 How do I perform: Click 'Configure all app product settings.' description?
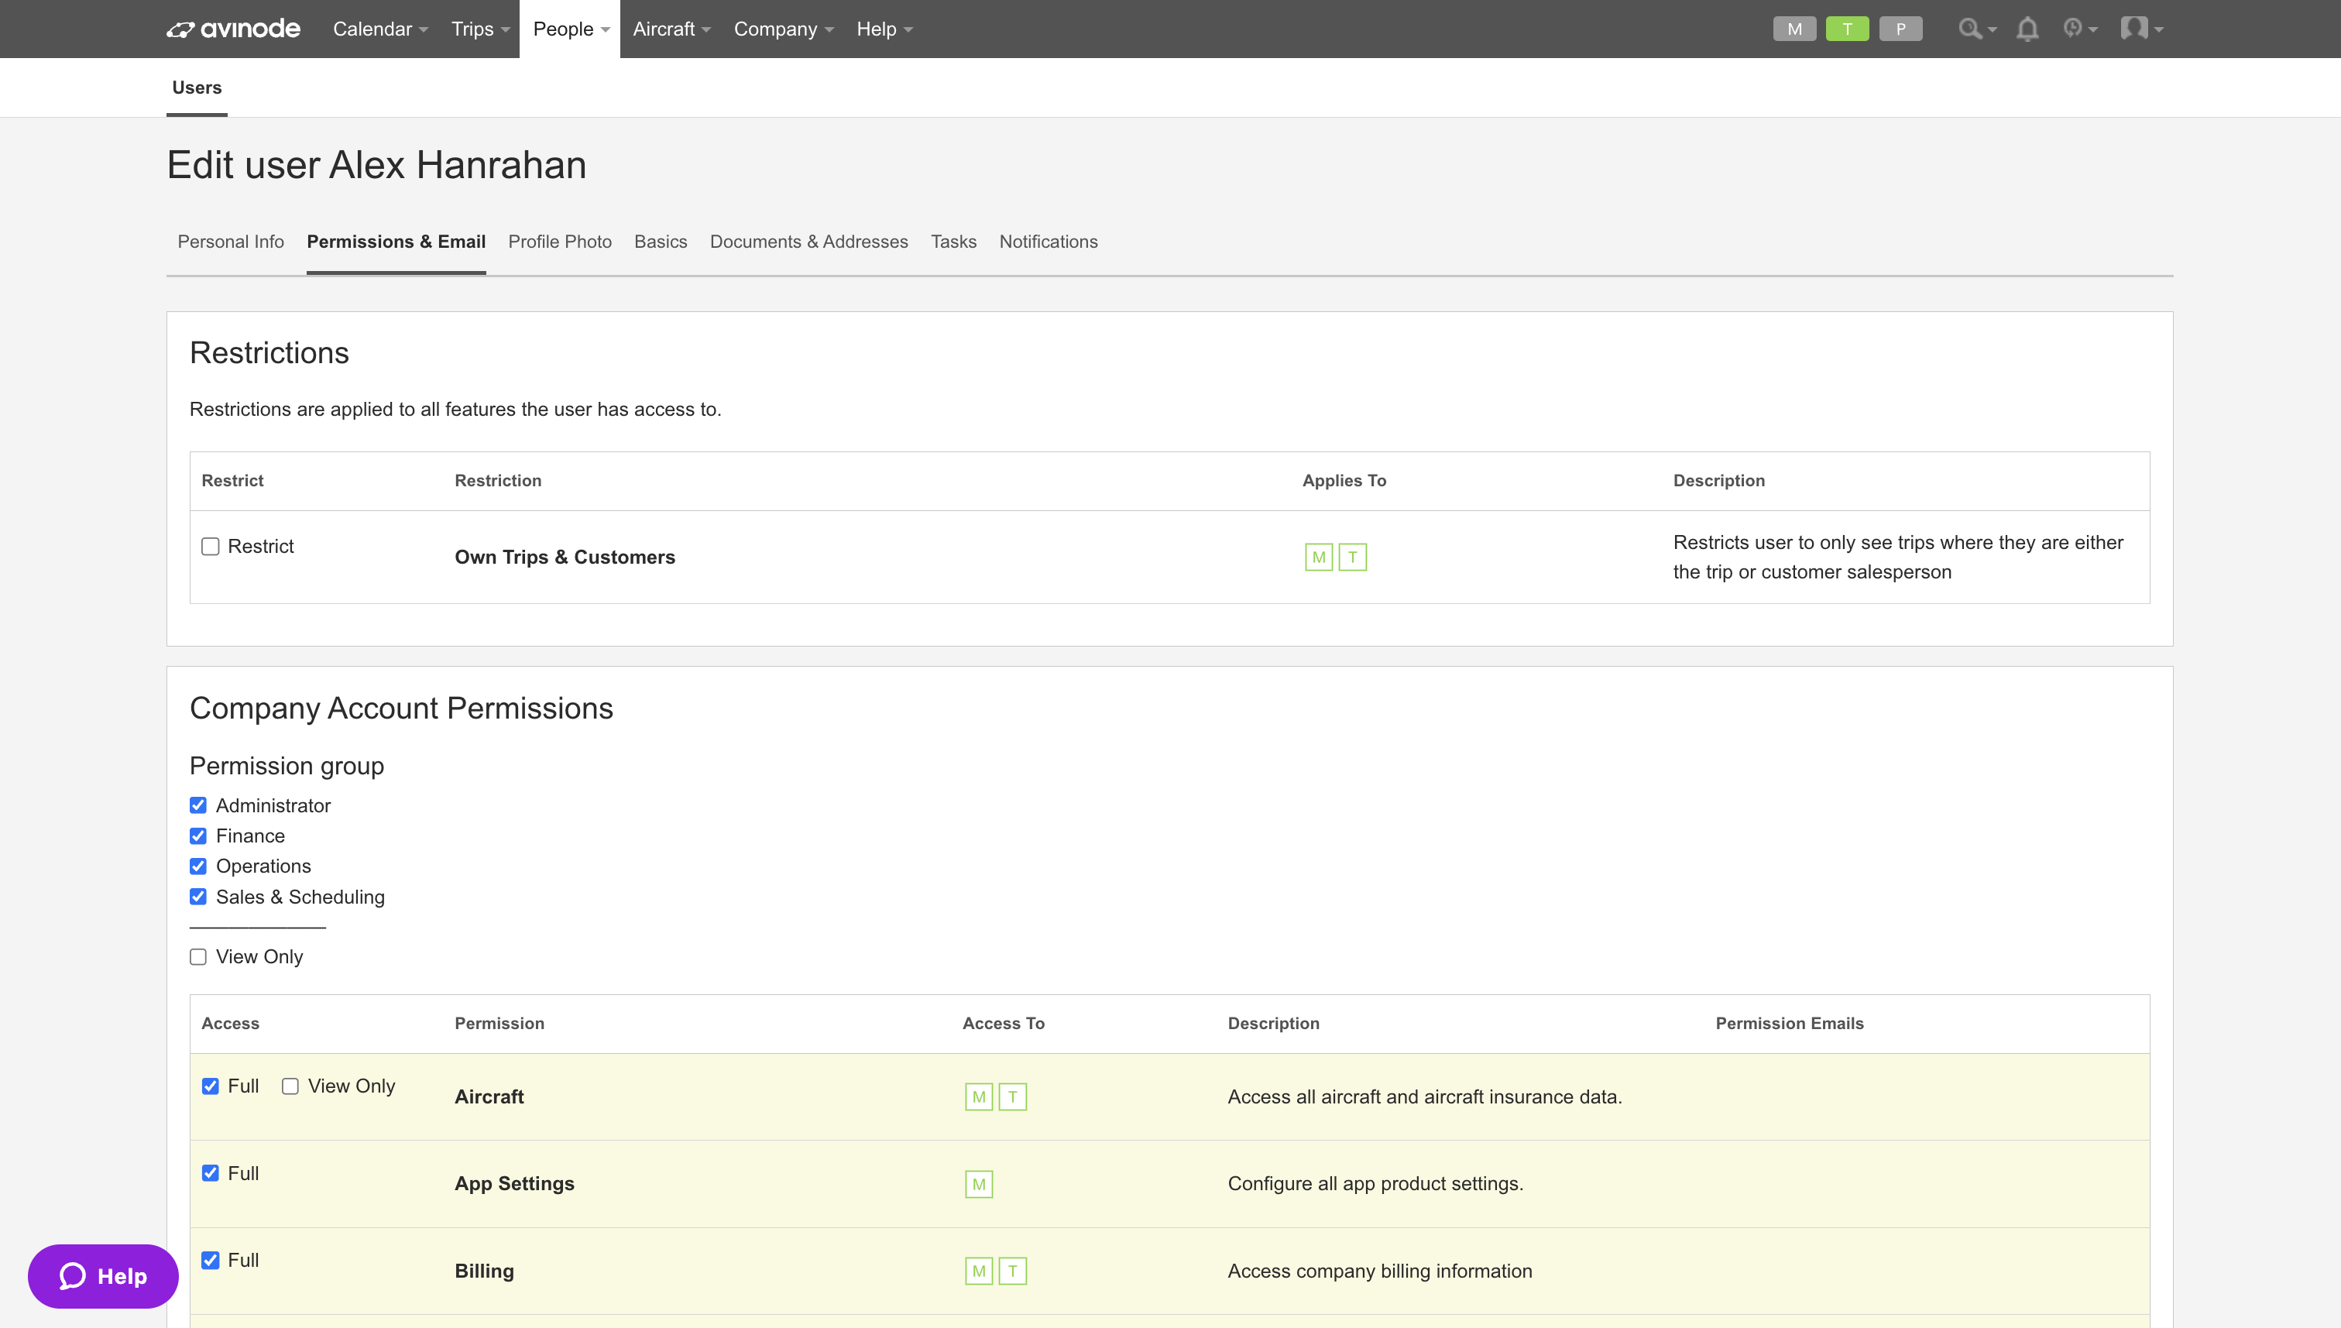click(1375, 1184)
